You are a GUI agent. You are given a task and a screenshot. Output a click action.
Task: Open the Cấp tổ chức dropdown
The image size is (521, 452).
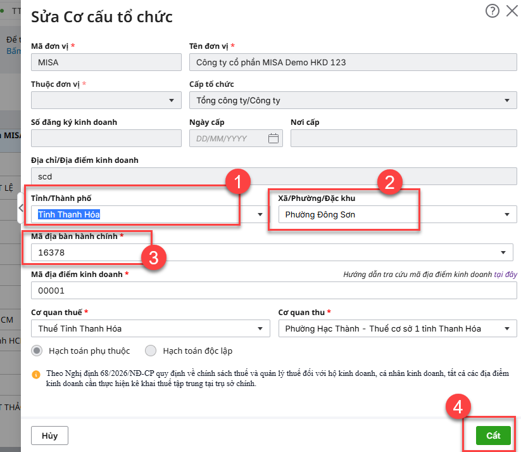click(506, 100)
